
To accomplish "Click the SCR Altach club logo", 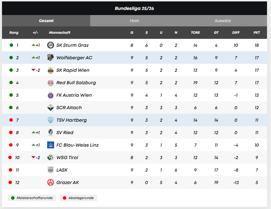I will click(51, 107).
